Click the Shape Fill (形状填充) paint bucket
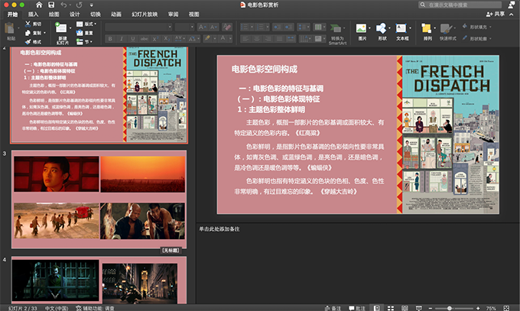520x311 pixels. pos(465,27)
